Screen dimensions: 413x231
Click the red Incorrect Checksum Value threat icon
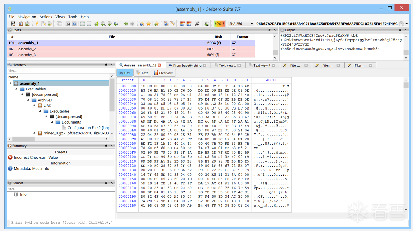tap(10, 157)
